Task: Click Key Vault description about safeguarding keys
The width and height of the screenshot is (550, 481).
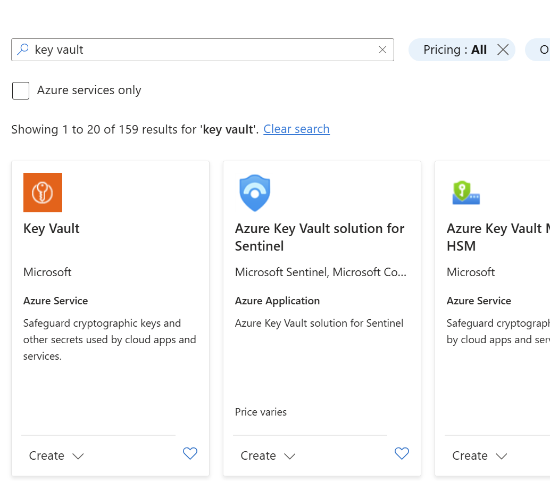Action: coord(110,339)
